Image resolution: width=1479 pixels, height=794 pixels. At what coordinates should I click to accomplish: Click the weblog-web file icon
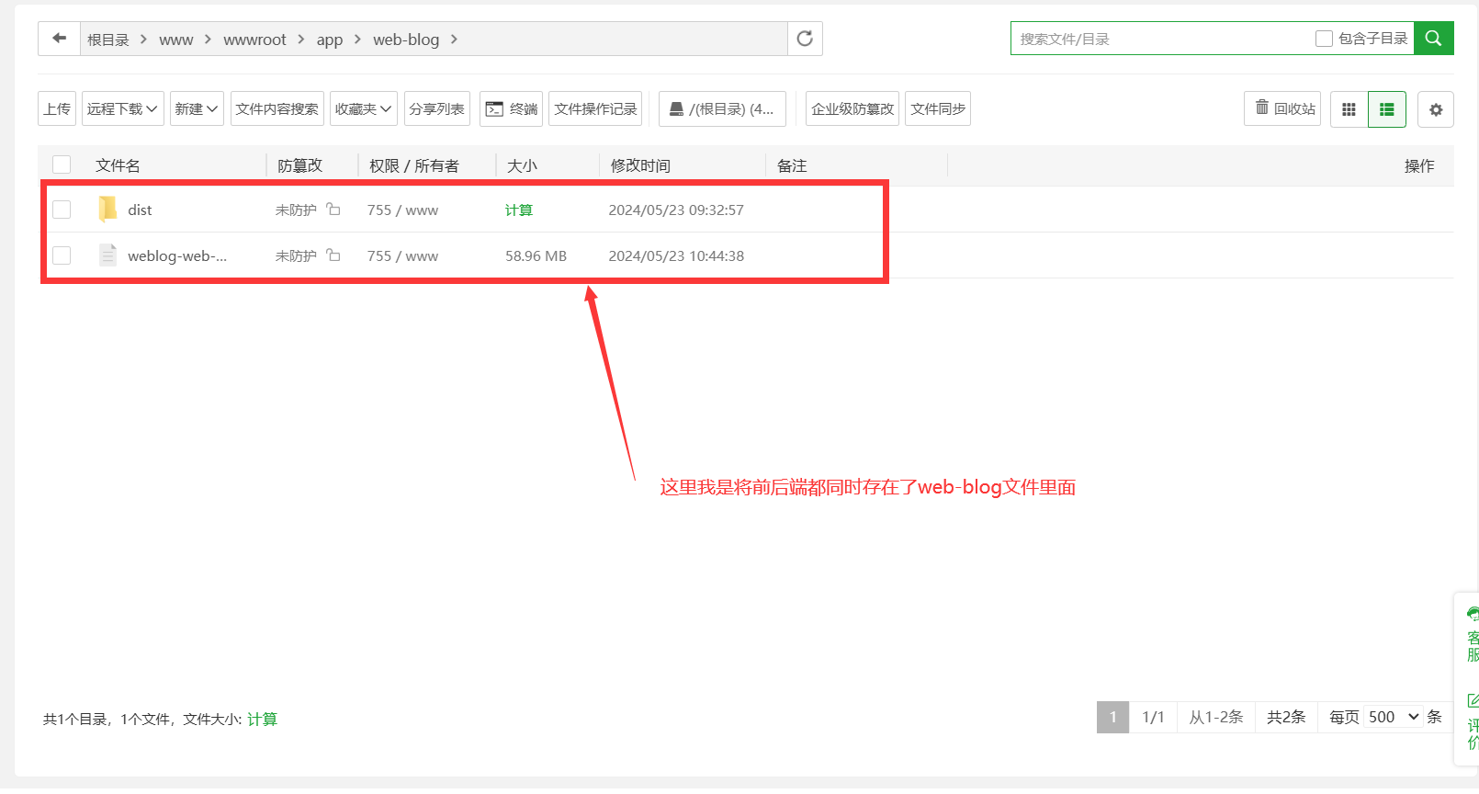tap(107, 255)
